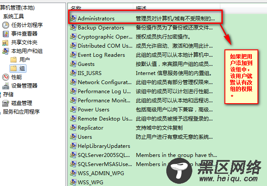267x186 pixels.
Task: Click the Local Users and Groups icon (本地用户和组)
Action: point(6,51)
